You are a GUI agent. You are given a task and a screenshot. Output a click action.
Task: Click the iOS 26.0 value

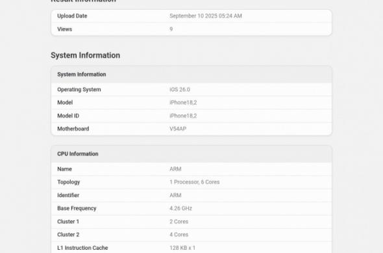pos(180,90)
